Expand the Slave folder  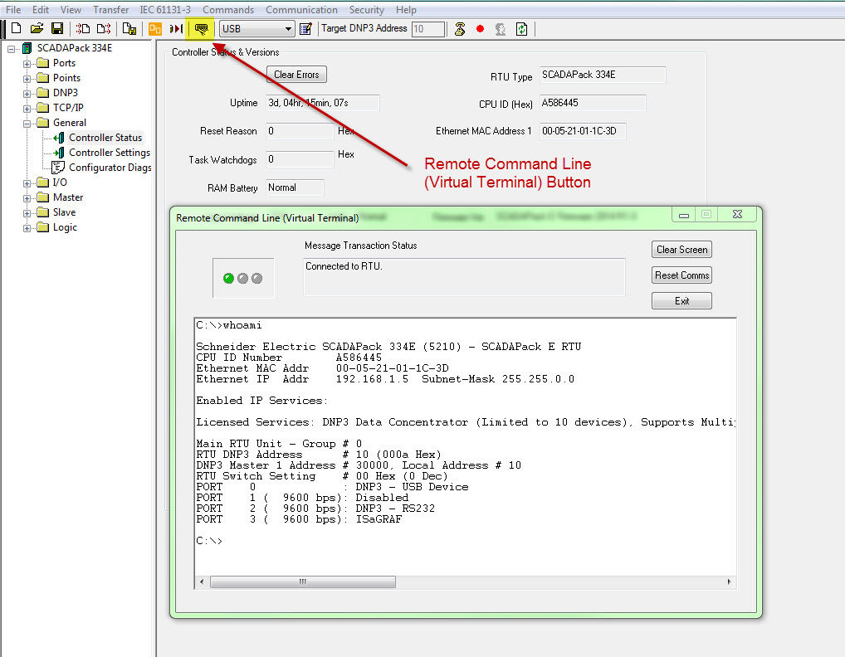(27, 213)
